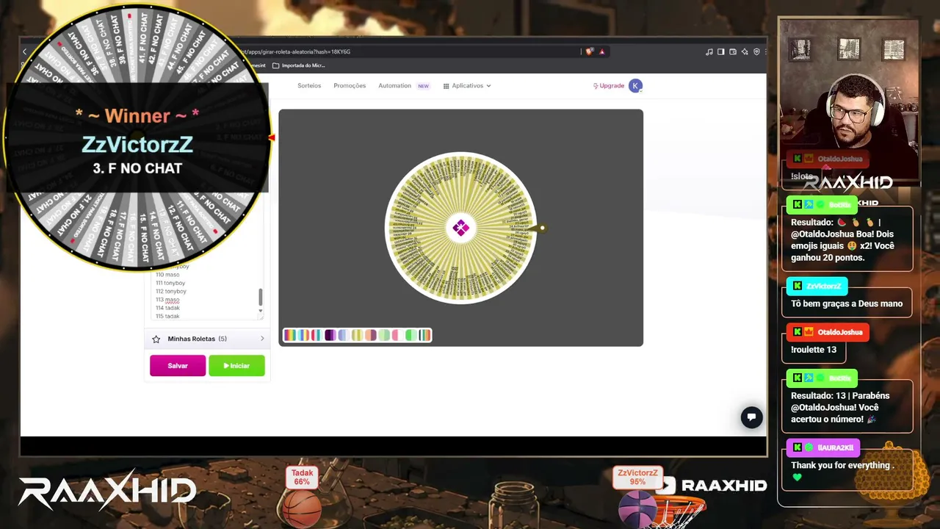This screenshot has height=529, width=940.
Task: Click the '114 tadak' list entry
Action: pyautogui.click(x=167, y=308)
